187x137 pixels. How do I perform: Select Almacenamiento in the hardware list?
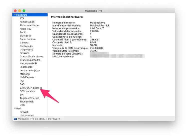[x=29, y=25]
